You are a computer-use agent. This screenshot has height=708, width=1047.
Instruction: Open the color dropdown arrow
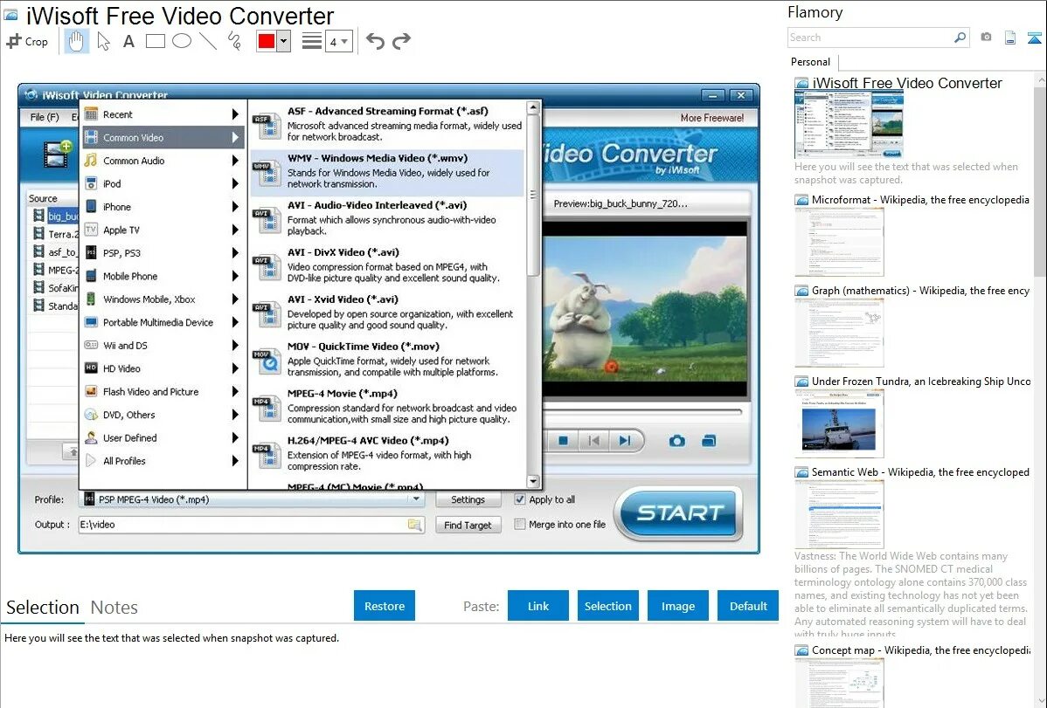[x=284, y=41]
